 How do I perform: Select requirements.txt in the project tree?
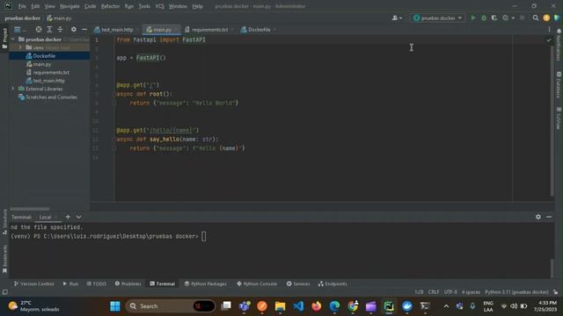pos(51,72)
